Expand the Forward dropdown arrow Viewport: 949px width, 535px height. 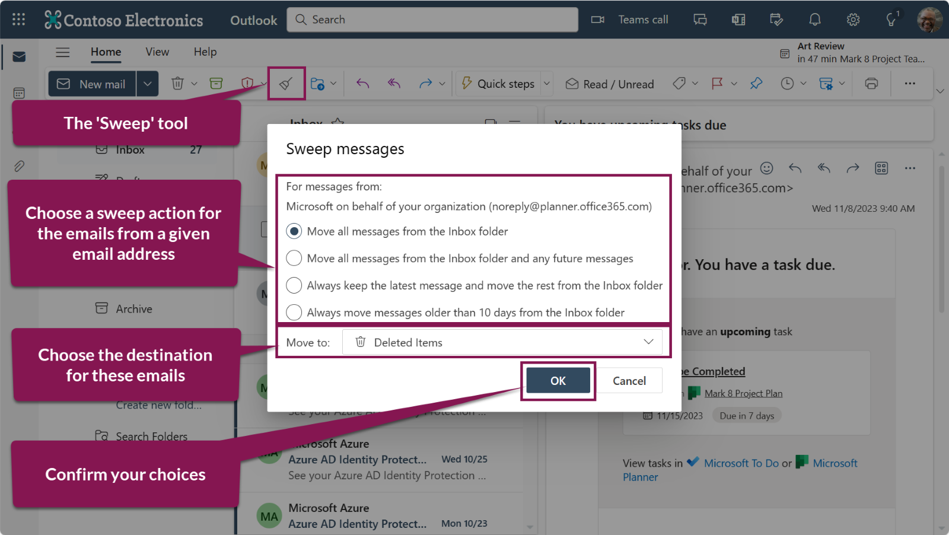(442, 84)
